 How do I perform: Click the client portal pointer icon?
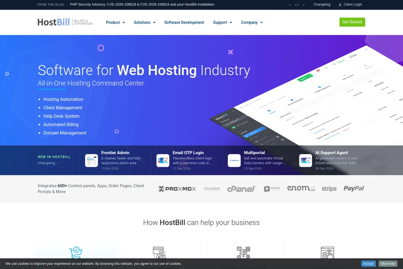(327, 253)
